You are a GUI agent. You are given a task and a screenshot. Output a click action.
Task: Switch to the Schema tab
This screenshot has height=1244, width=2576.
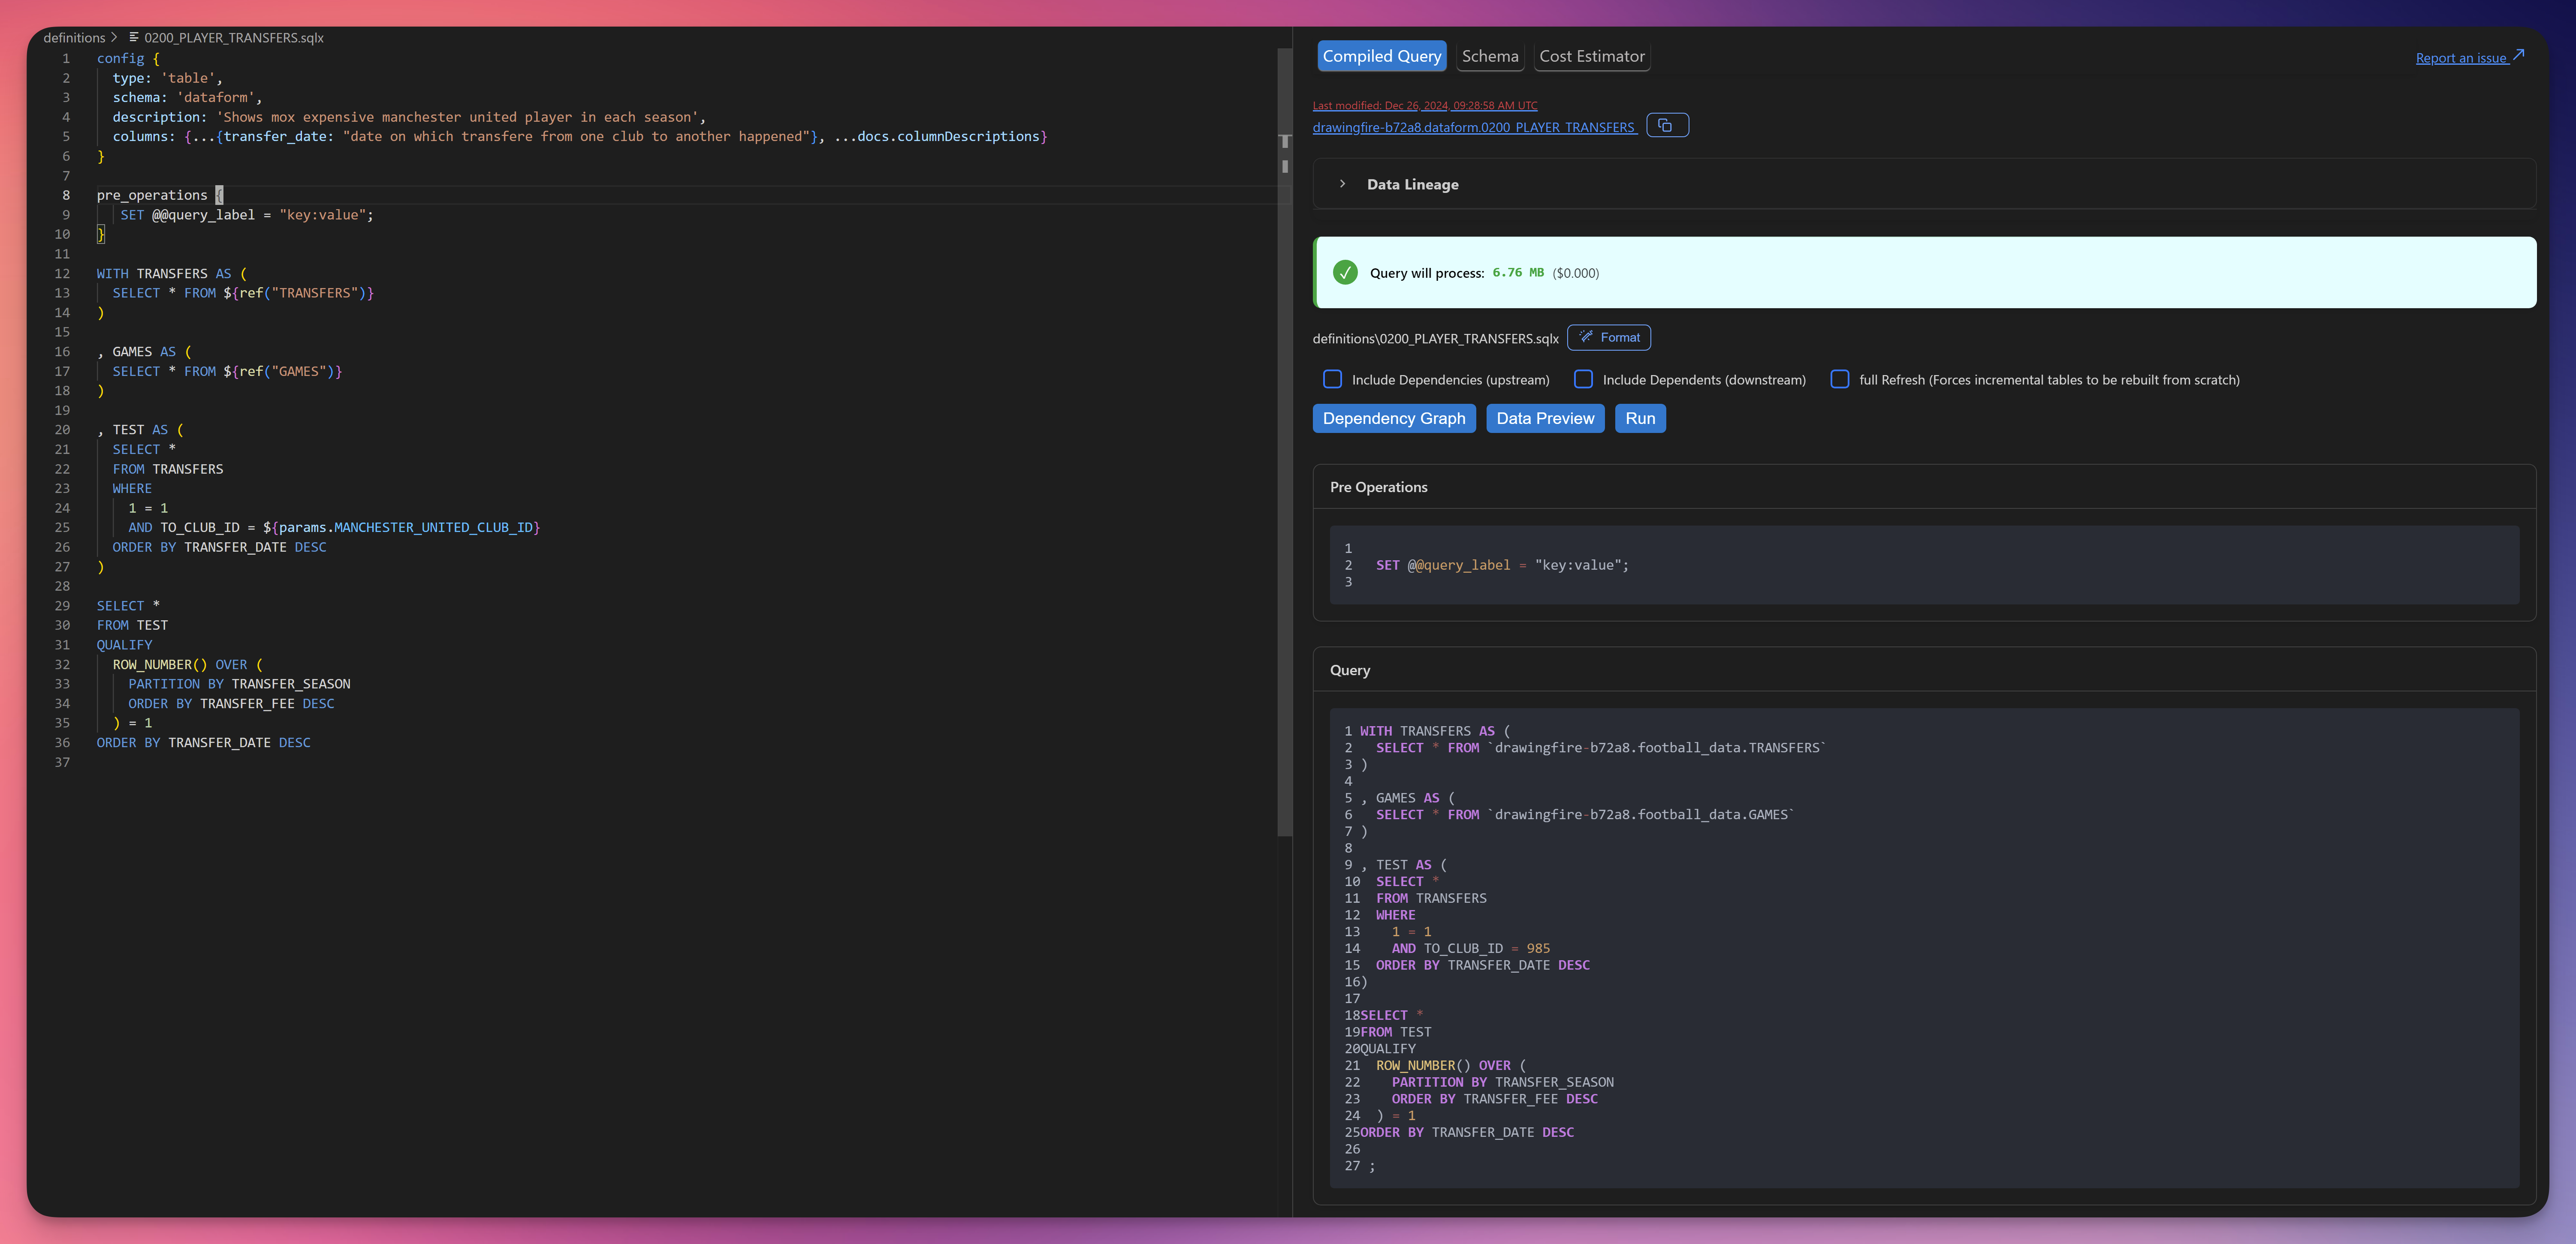point(1489,57)
